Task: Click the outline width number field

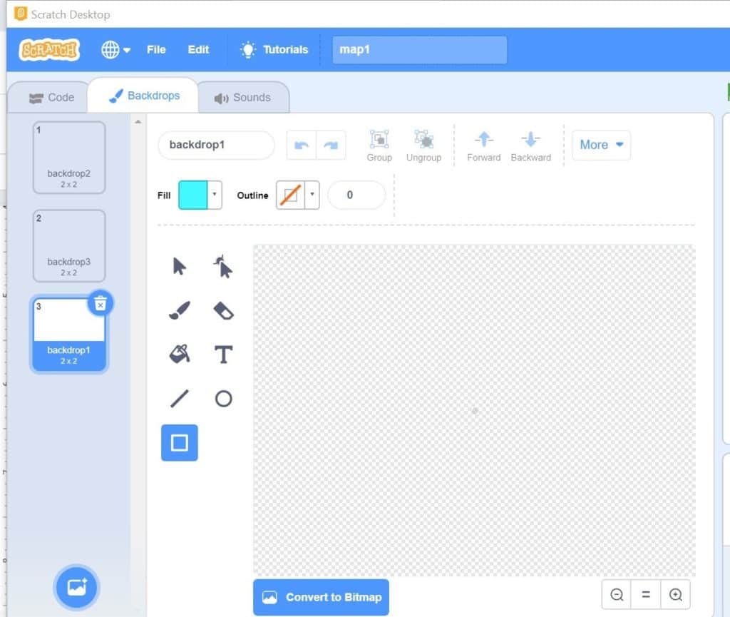Action: pyautogui.click(x=356, y=195)
